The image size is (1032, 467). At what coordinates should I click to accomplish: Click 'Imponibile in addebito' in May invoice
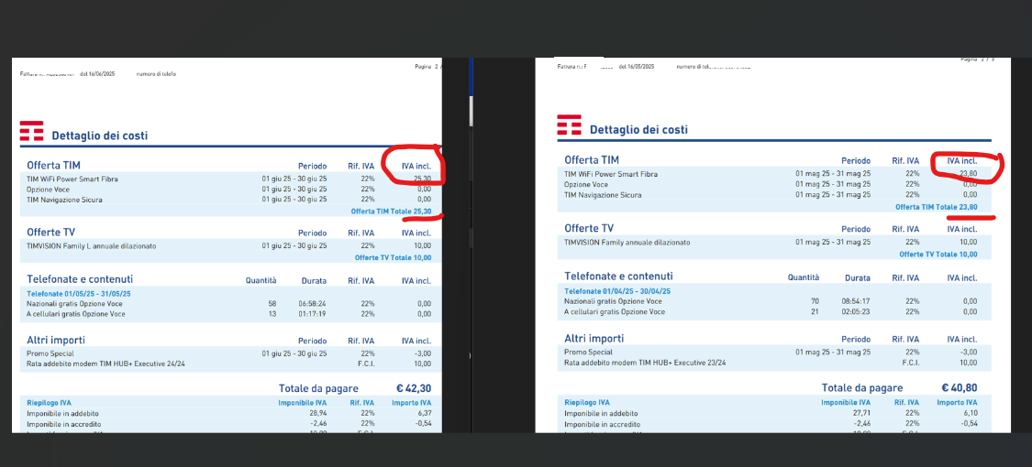coord(602,413)
